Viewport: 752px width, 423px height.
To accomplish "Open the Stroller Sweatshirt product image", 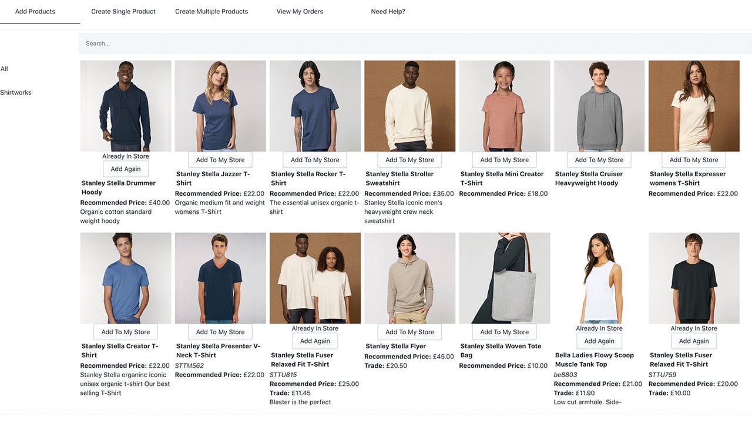I will click(x=409, y=106).
